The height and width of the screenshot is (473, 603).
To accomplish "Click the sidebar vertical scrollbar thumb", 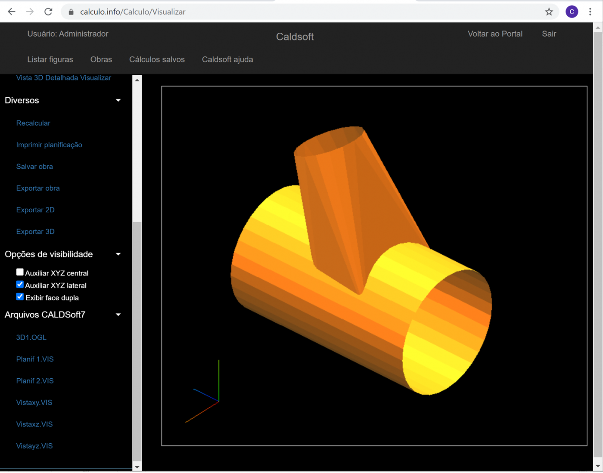I will (x=137, y=340).
